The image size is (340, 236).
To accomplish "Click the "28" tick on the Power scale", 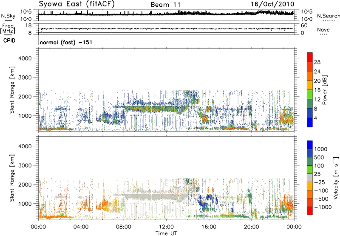I will pyautogui.click(x=317, y=62).
